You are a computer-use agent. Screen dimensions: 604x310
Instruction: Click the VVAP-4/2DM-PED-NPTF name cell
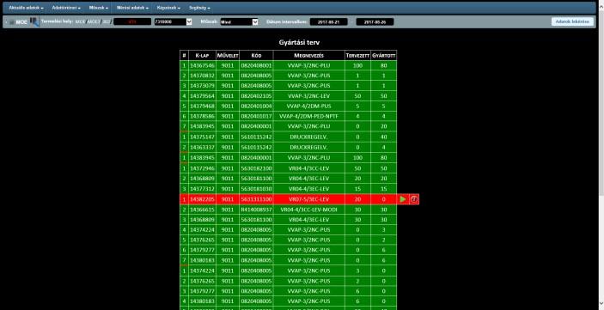(x=309, y=116)
